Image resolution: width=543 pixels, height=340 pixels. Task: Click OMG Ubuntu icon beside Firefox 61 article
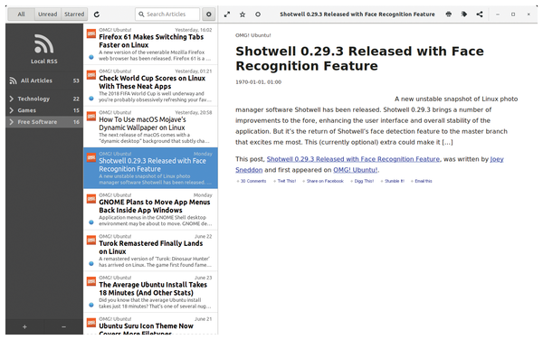(91, 33)
